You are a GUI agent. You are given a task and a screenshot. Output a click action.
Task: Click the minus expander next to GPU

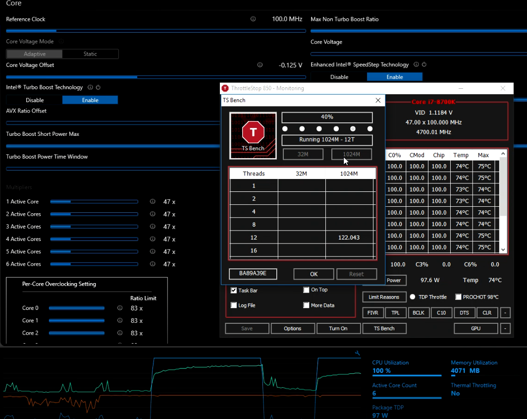coord(505,328)
